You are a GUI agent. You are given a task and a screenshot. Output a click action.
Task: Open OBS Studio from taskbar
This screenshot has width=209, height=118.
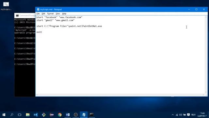pos(76,115)
